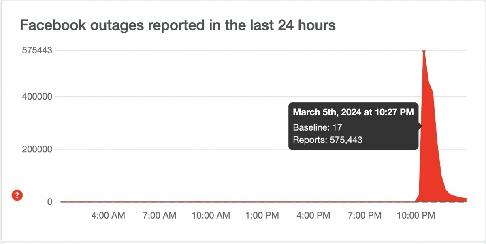Click the tail of the red area at chart's right edge
486x244 pixels.
pos(464,199)
